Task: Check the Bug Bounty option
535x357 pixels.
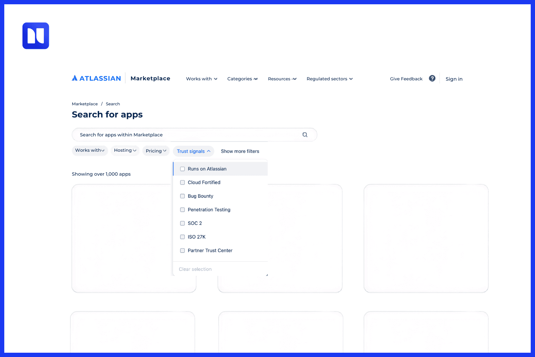Action: [x=182, y=196]
